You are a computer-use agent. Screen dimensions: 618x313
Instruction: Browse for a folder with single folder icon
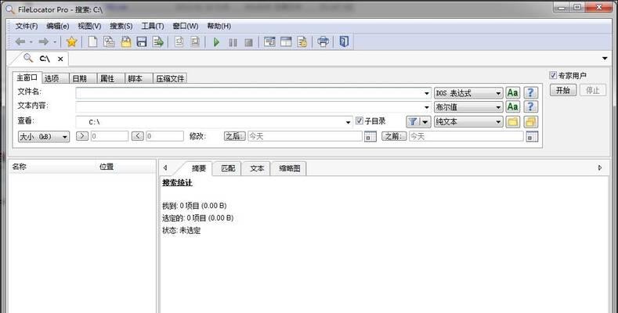(513, 121)
